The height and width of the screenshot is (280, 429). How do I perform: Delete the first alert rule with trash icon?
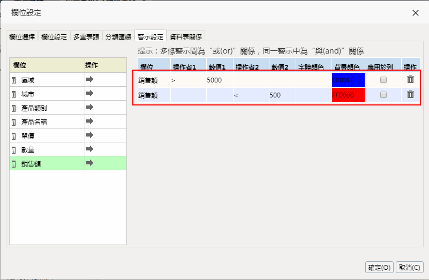pos(410,80)
